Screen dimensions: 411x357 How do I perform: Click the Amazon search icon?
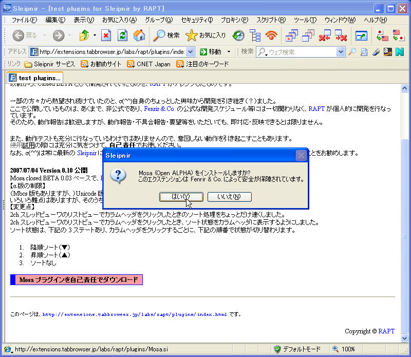388,52
